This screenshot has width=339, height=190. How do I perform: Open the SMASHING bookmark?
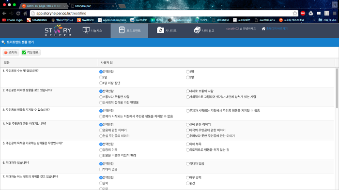(37, 20)
